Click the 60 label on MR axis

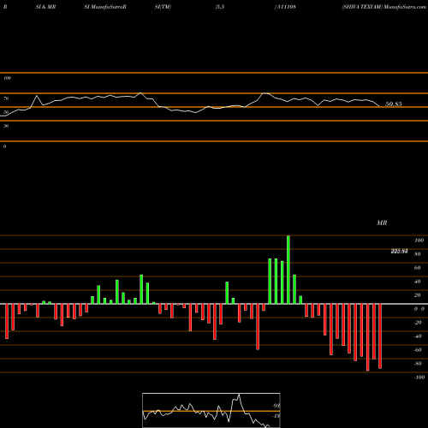point(418,268)
